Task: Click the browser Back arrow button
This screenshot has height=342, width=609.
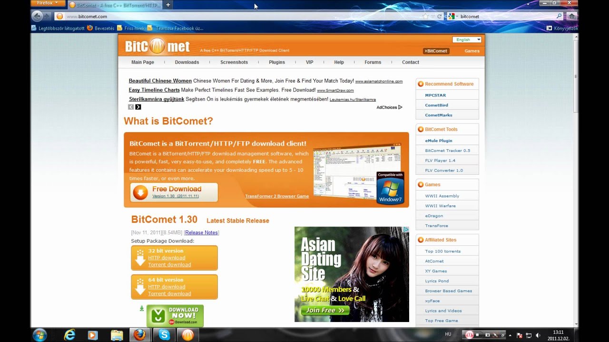Action: pyautogui.click(x=37, y=16)
